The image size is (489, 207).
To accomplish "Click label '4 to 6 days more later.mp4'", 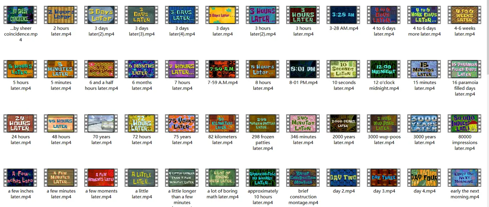I will [x=424, y=31].
